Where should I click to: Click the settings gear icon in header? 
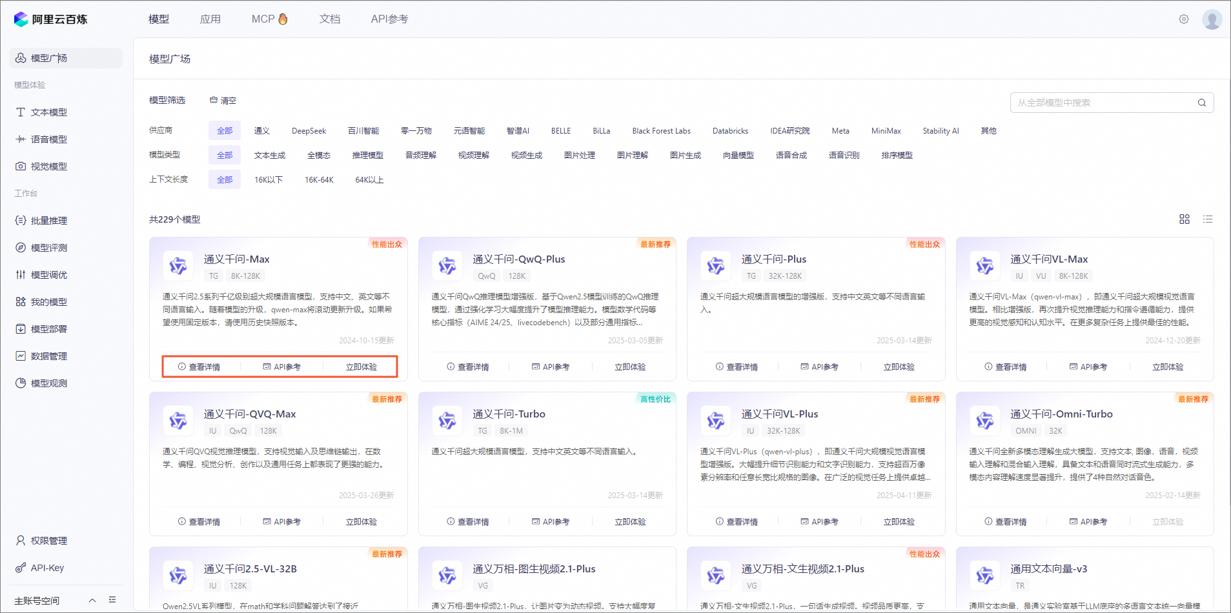coord(1183,19)
